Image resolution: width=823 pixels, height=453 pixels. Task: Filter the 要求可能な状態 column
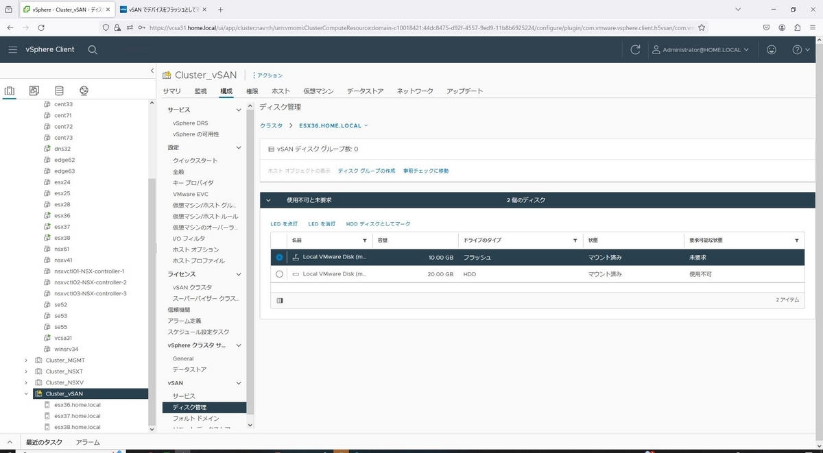tap(796, 241)
